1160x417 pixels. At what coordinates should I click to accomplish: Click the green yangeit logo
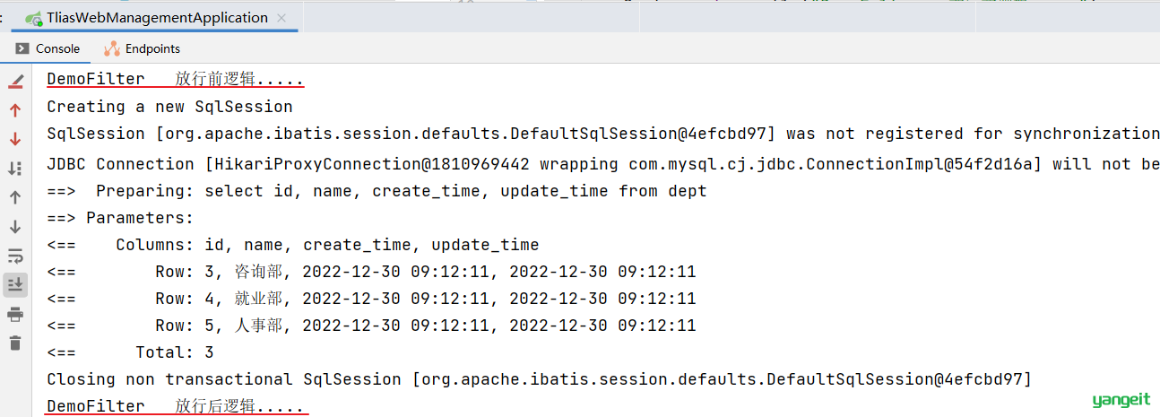point(1120,400)
